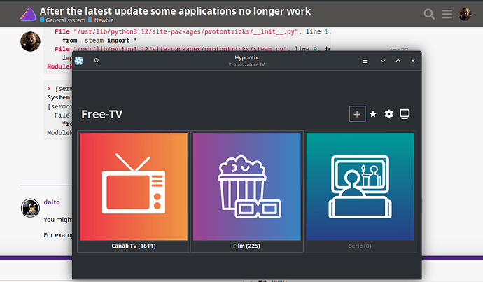The height and width of the screenshot is (282, 483).
Task: Open Canali TV (1611) category
Action: click(134, 192)
